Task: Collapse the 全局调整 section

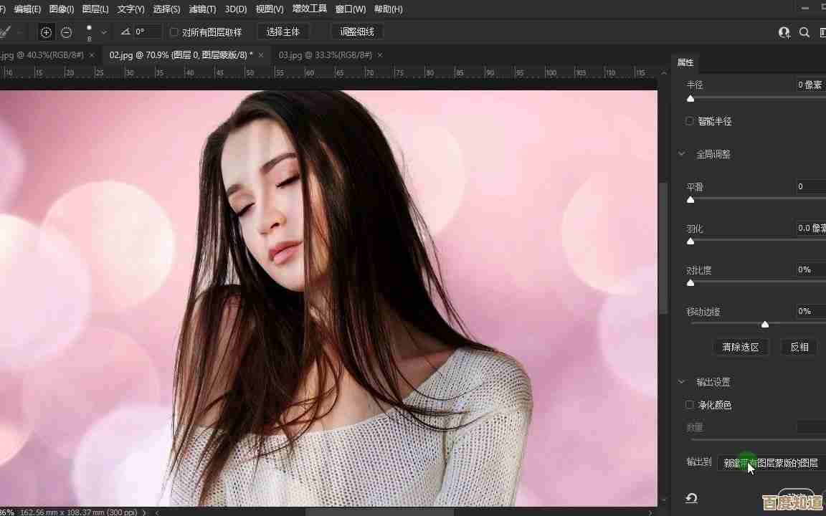Action: 682,154
